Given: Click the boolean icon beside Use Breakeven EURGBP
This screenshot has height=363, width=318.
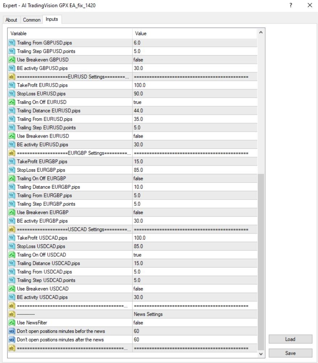Looking at the screenshot, I should (12, 212).
